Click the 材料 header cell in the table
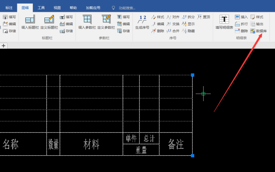 point(91,144)
